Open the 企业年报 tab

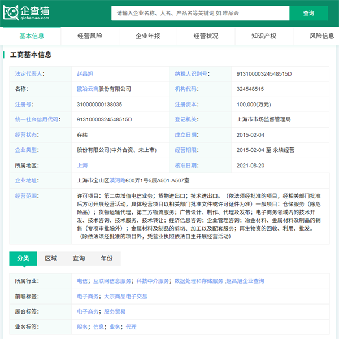[x=147, y=36]
